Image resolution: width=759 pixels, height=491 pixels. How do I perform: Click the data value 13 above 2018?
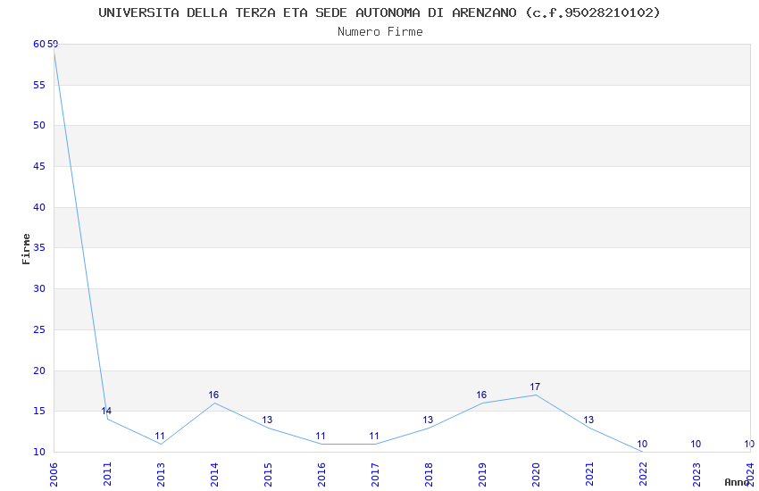[428, 420]
